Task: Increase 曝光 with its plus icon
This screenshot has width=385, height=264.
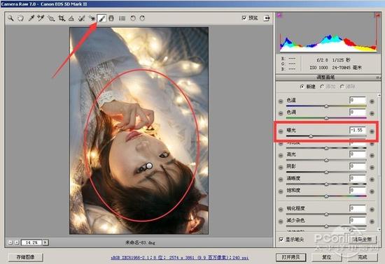Action: (x=372, y=131)
